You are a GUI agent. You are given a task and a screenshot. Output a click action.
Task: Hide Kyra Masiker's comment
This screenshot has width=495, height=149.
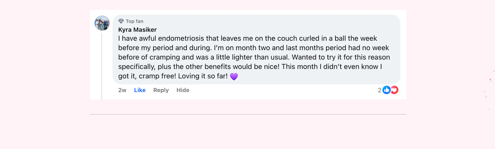click(183, 90)
